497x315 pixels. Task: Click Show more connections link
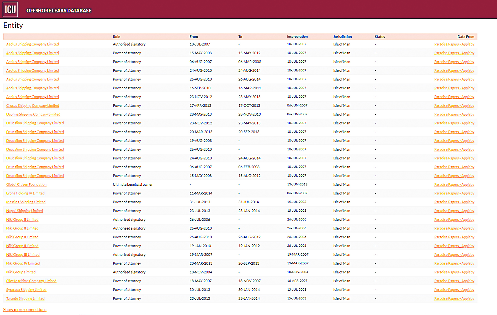(25, 310)
